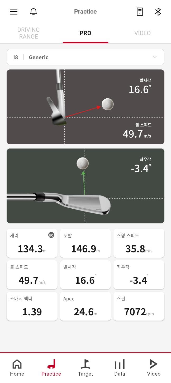Image resolution: width=171 pixels, height=383 pixels.
Task: Switch to the DRIVING RANGE tab
Action: coord(28,33)
